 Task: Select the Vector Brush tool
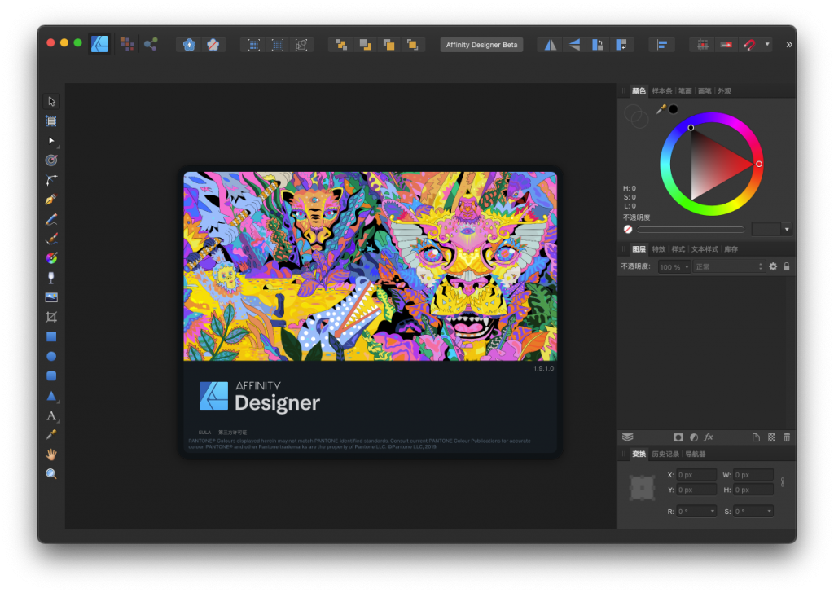(x=51, y=239)
